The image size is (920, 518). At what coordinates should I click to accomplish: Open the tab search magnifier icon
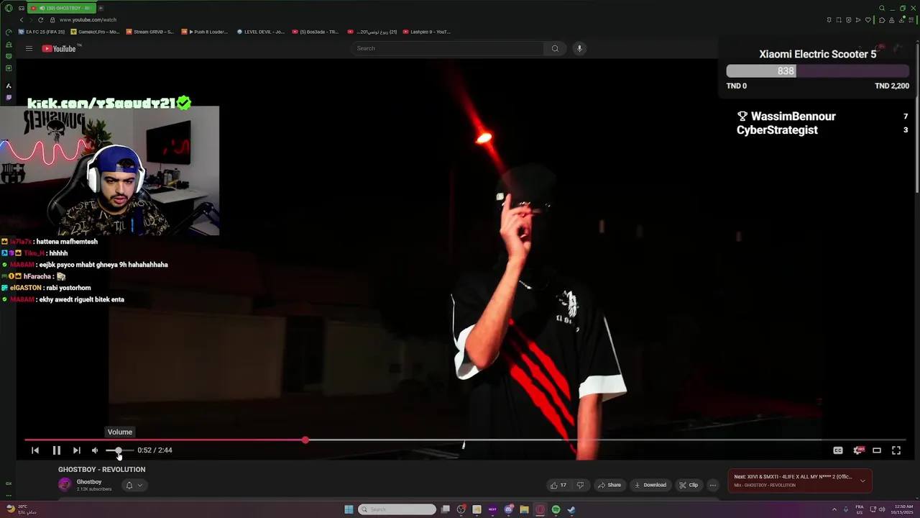pyautogui.click(x=882, y=8)
